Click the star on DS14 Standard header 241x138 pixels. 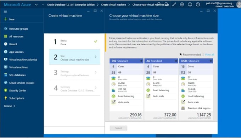pyautogui.click(x=211, y=61)
